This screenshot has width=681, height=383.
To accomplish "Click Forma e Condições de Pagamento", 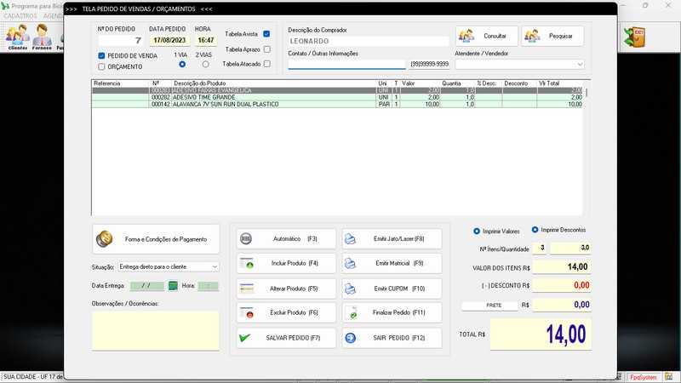I will point(155,239).
